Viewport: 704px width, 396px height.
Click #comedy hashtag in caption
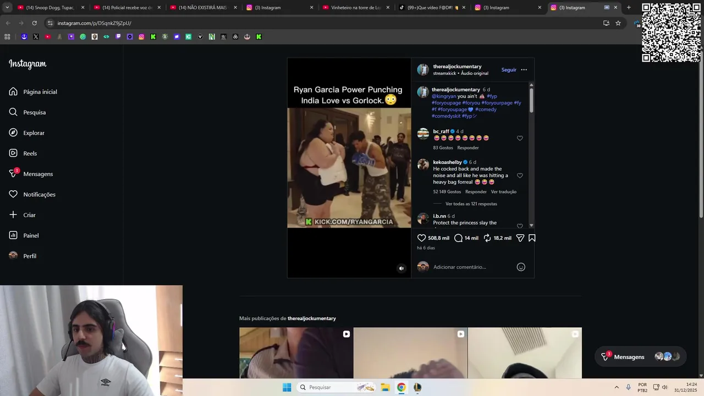tap(486, 109)
